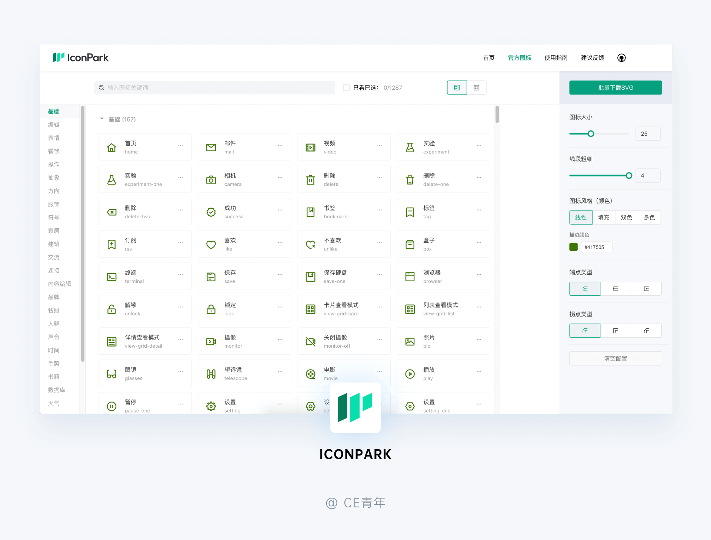The image size is (711, 540).
Task: Open the green stroke color swatch
Action: click(x=573, y=247)
